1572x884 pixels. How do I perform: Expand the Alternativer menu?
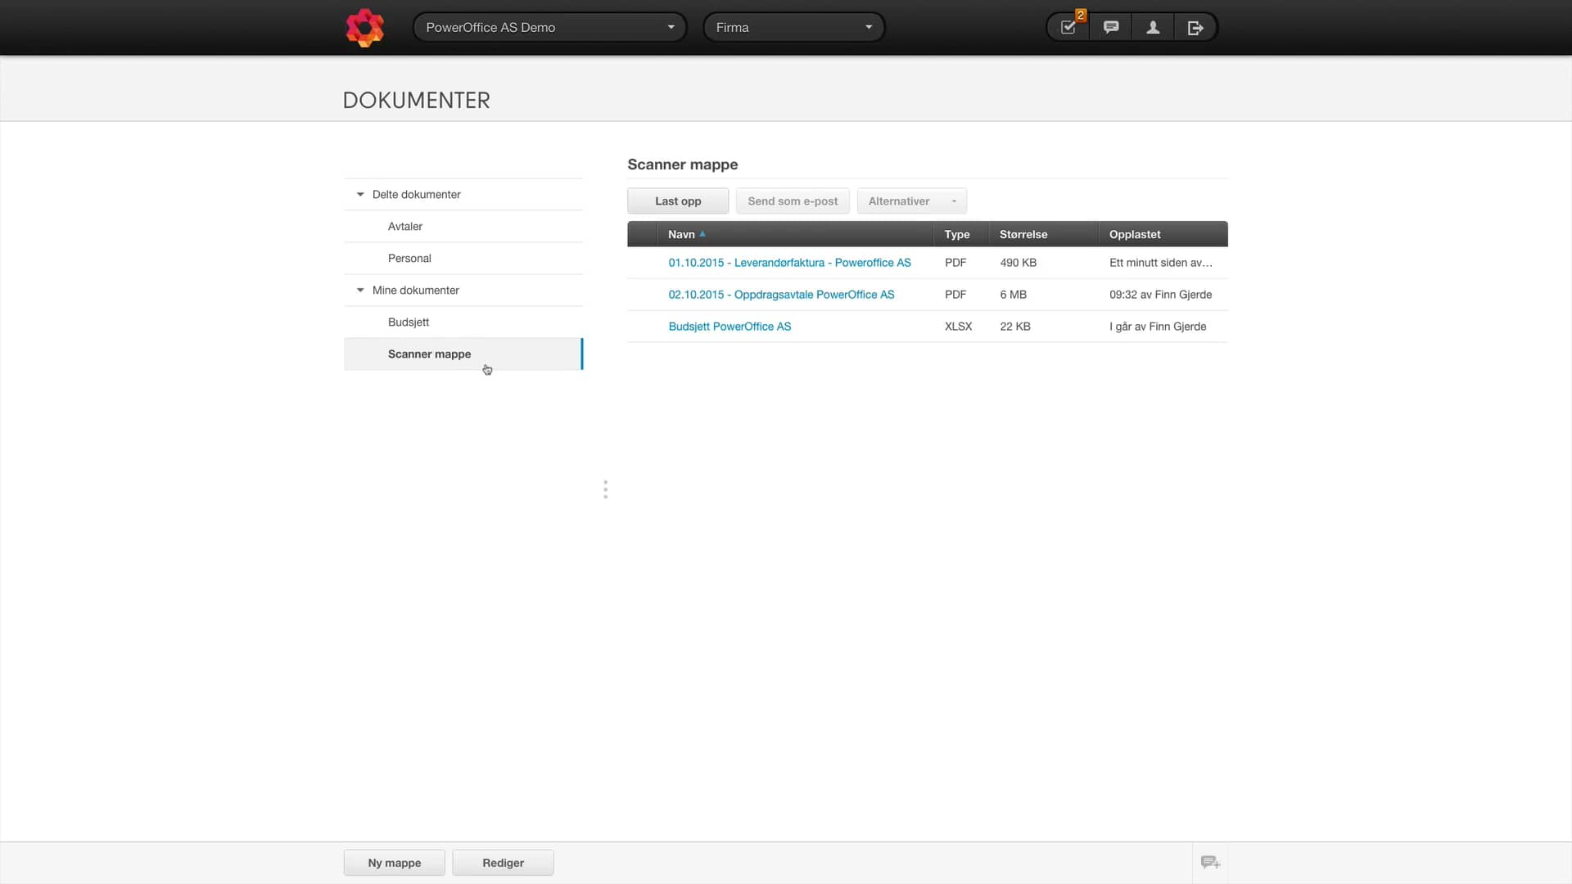click(x=911, y=201)
